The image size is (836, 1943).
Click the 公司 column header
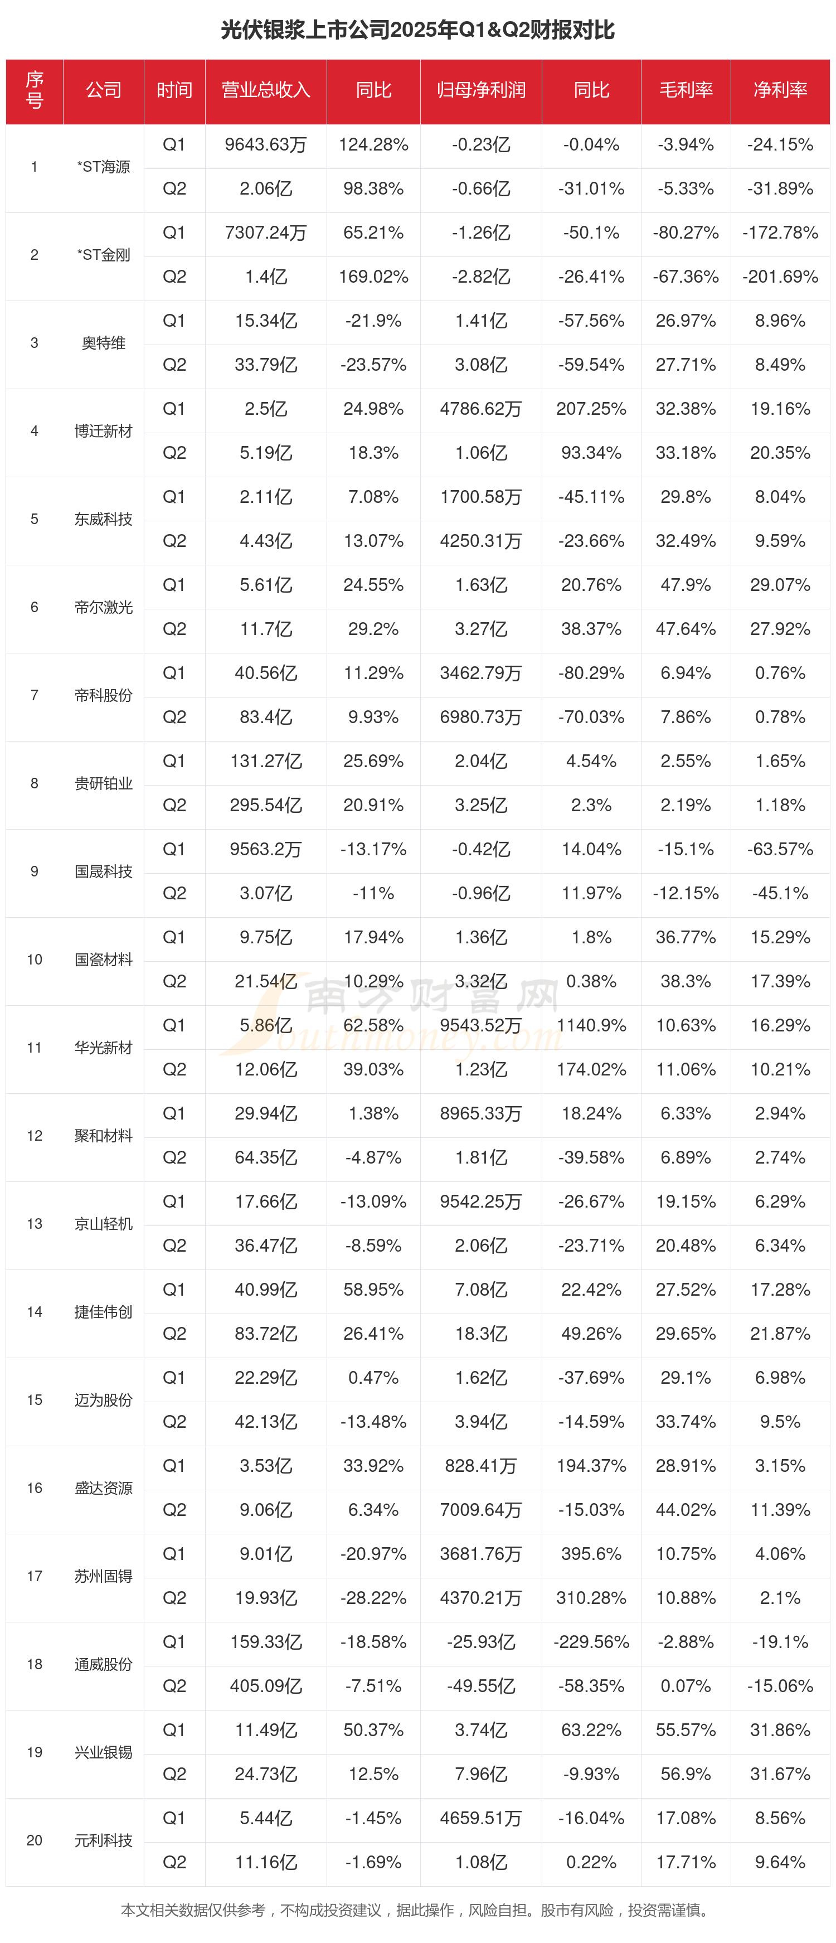[103, 90]
